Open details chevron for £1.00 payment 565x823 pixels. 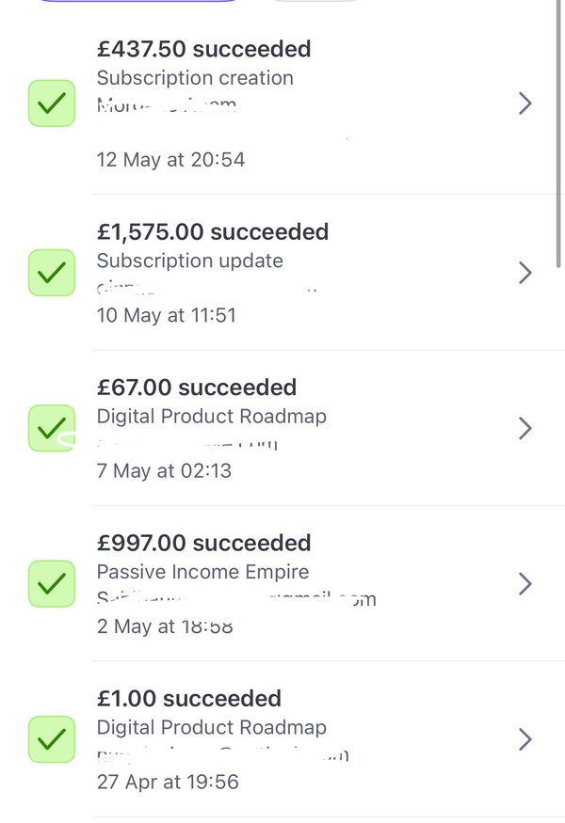click(x=525, y=739)
